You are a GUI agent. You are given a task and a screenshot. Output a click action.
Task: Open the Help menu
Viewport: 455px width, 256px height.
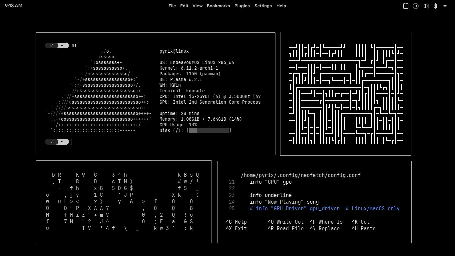click(281, 6)
